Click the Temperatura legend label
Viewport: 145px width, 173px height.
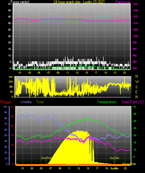[x=107, y=102]
